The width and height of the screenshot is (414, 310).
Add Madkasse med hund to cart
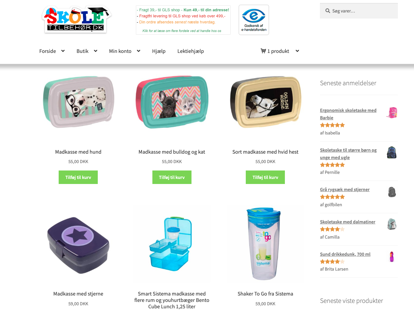tap(78, 177)
